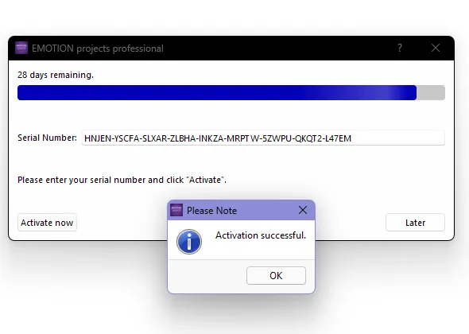Click the Please Note dialog app icon
469x334 pixels.
coord(176,210)
